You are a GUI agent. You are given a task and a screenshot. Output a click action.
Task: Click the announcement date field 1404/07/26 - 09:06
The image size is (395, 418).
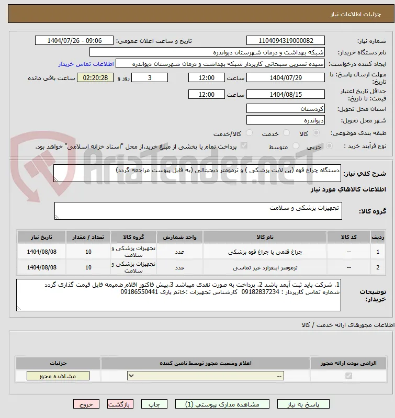pos(74,40)
